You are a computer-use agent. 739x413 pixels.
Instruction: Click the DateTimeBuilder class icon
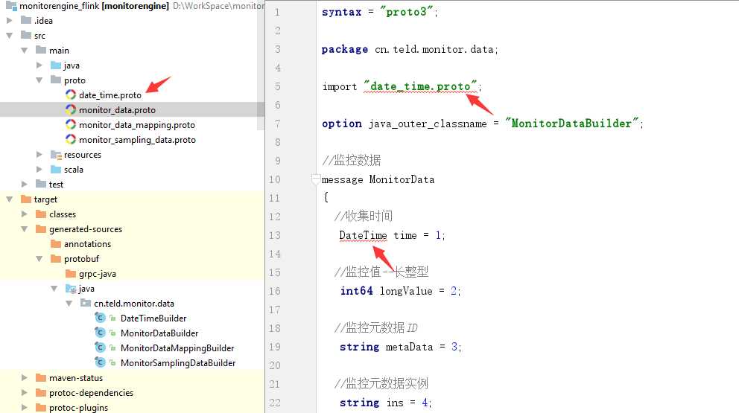(100, 318)
